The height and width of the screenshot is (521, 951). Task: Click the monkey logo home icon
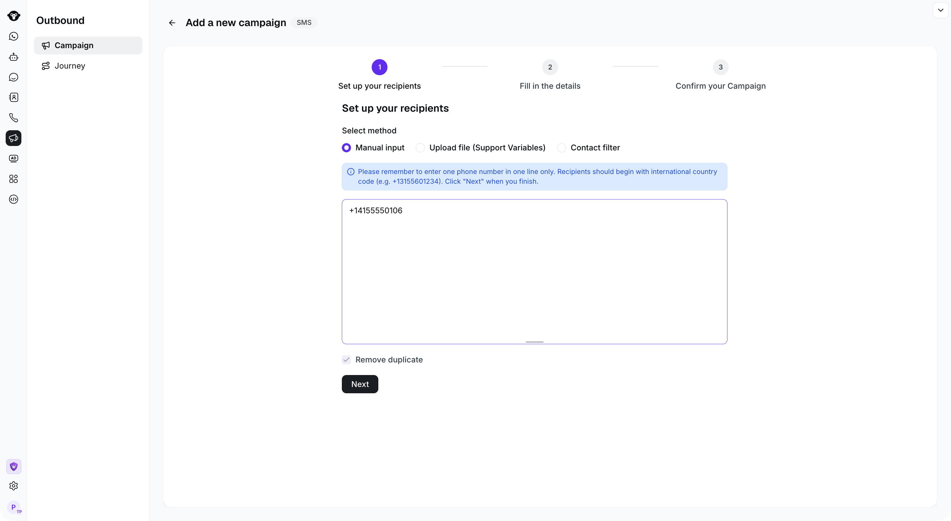click(x=14, y=16)
